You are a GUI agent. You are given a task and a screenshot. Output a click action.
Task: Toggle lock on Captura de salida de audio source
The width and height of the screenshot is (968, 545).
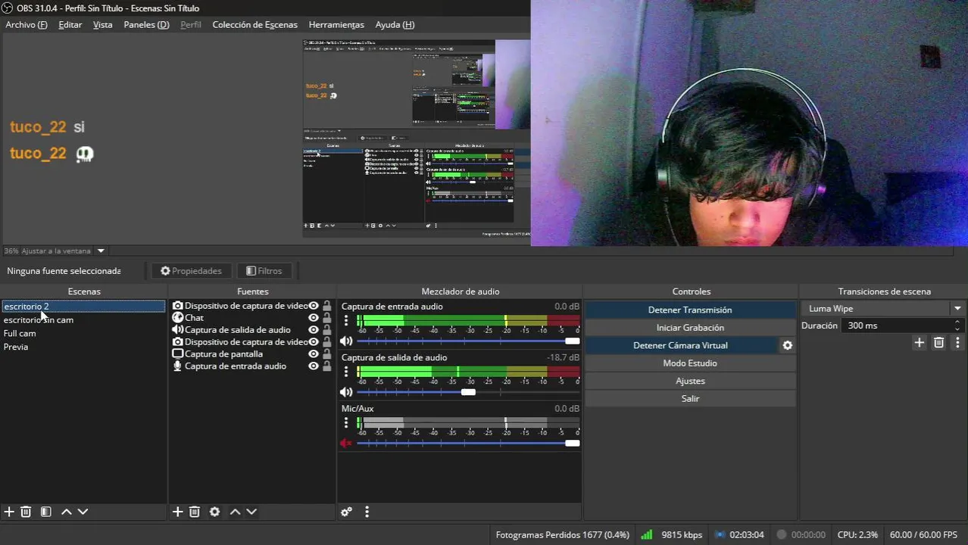click(x=326, y=330)
